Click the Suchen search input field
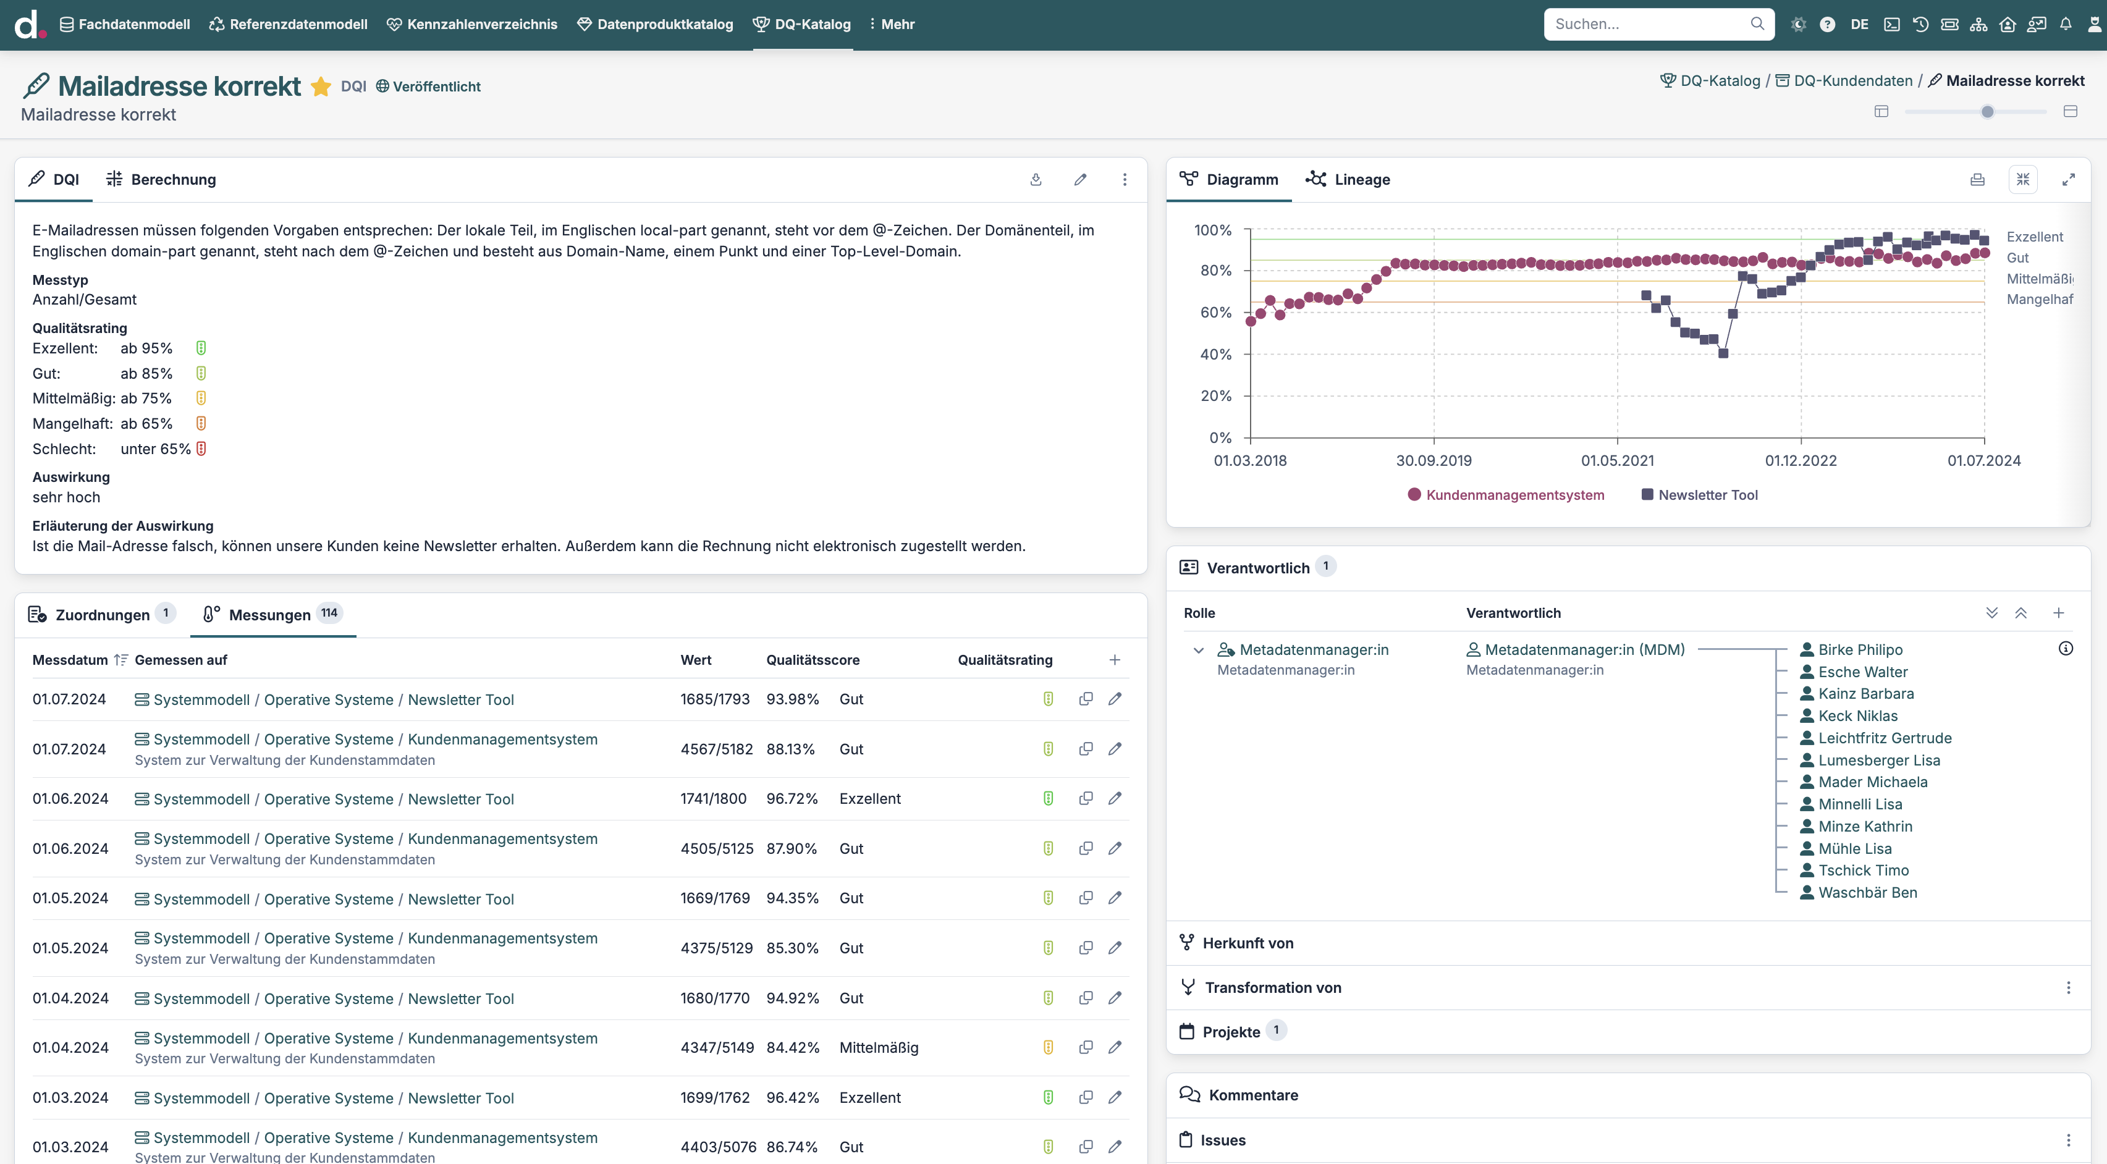 [1648, 23]
